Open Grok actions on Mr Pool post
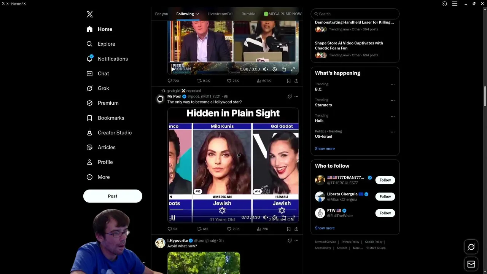Screen dimensions: 487x274 click(x=290, y=96)
